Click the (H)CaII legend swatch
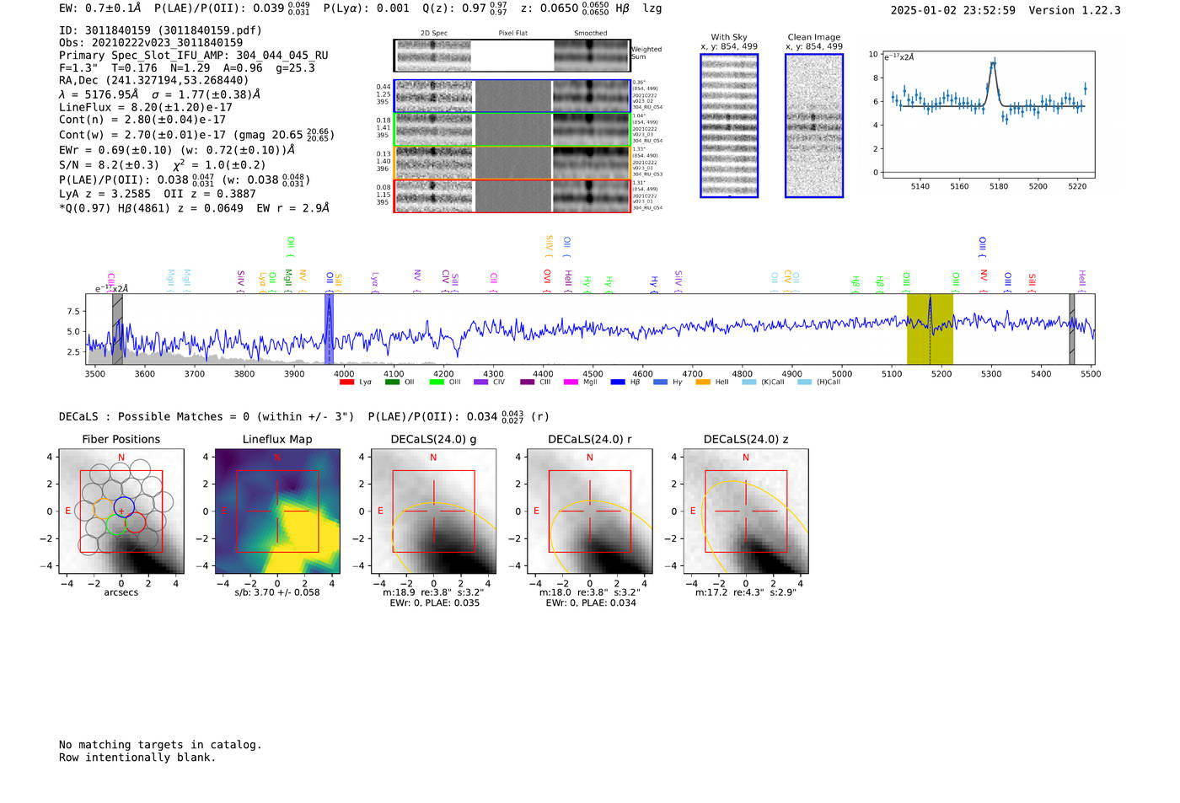This screenshot has height=803, width=1180. 804,383
